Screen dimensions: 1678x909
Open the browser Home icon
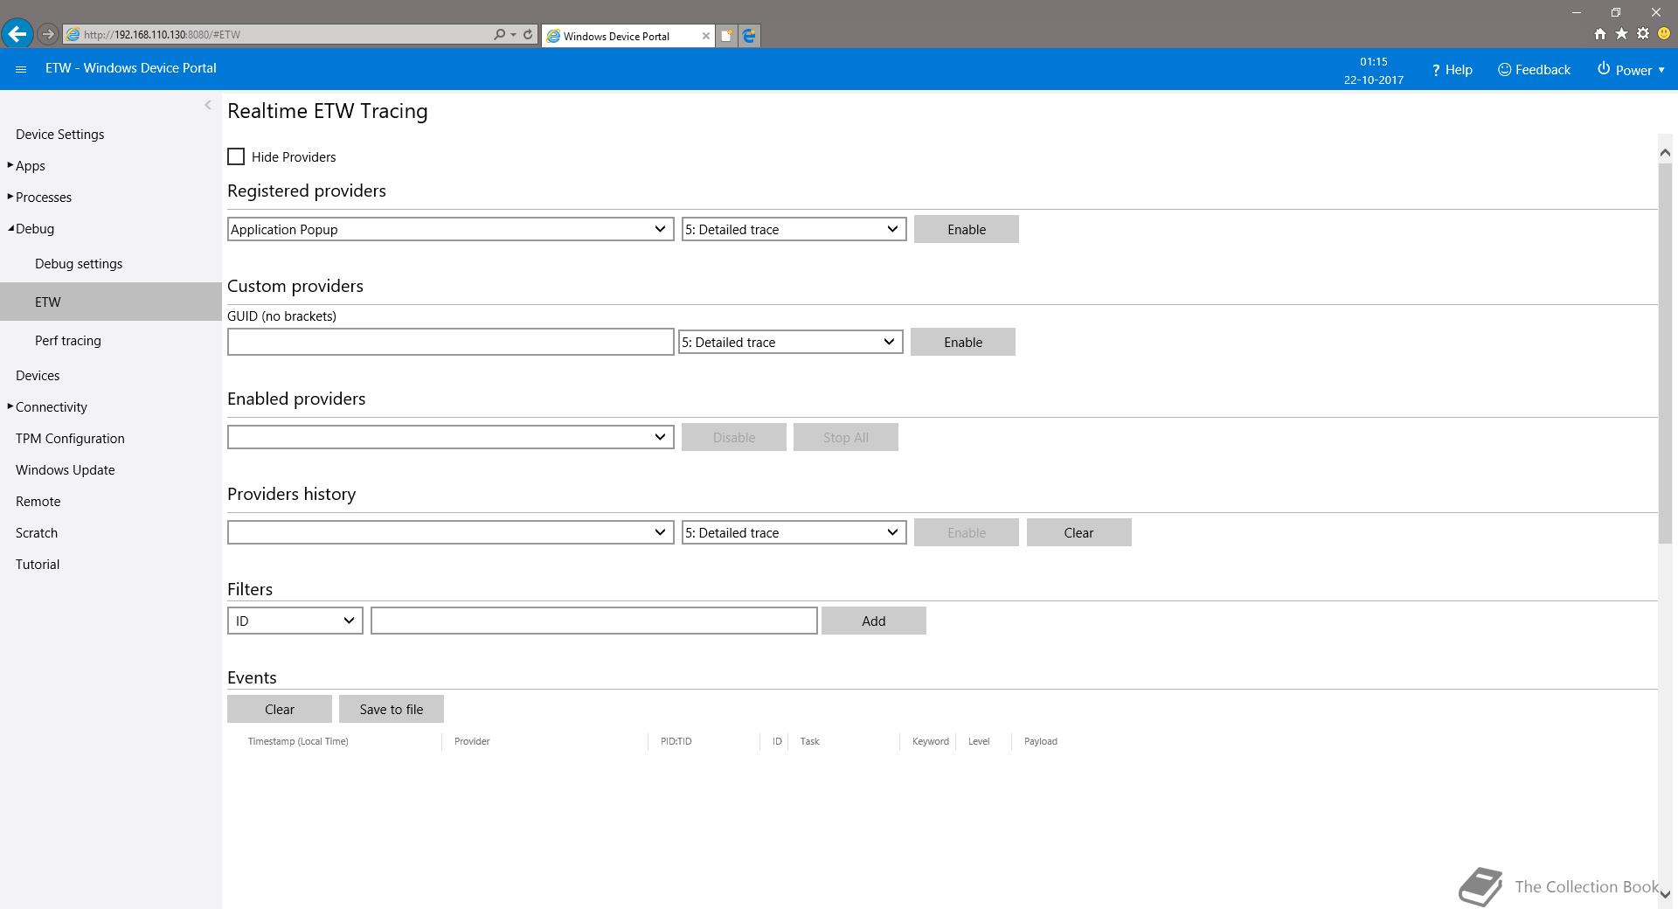point(1599,34)
